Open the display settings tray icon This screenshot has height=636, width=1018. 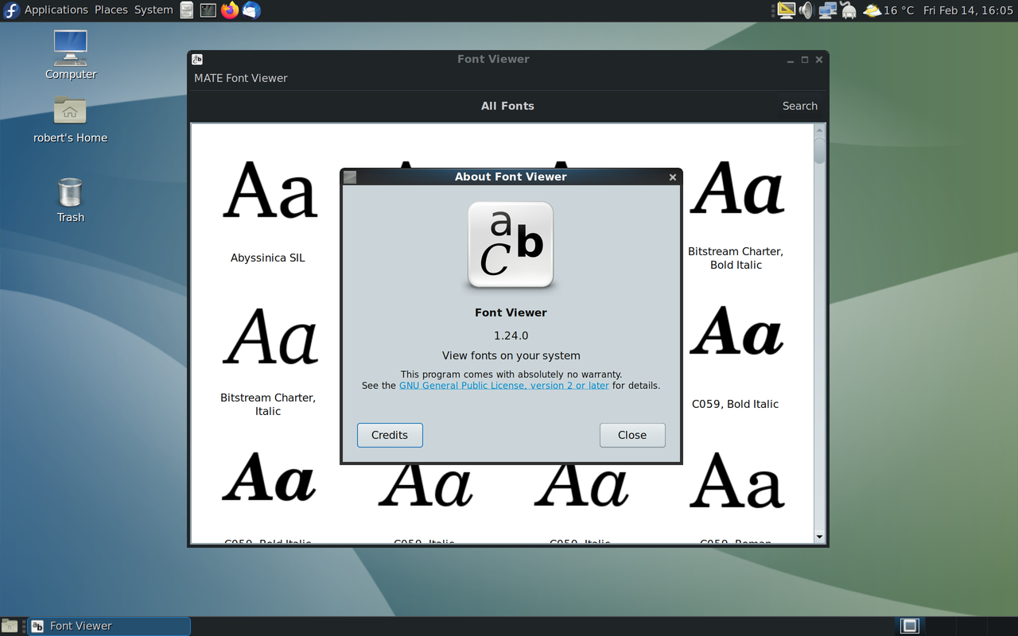786,10
